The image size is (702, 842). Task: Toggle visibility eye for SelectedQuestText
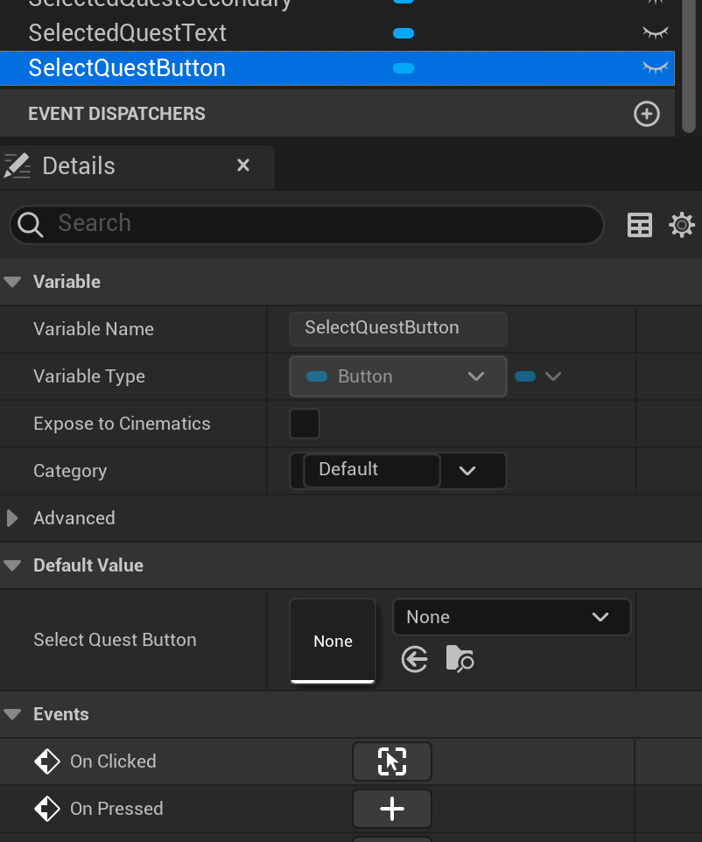coord(655,33)
